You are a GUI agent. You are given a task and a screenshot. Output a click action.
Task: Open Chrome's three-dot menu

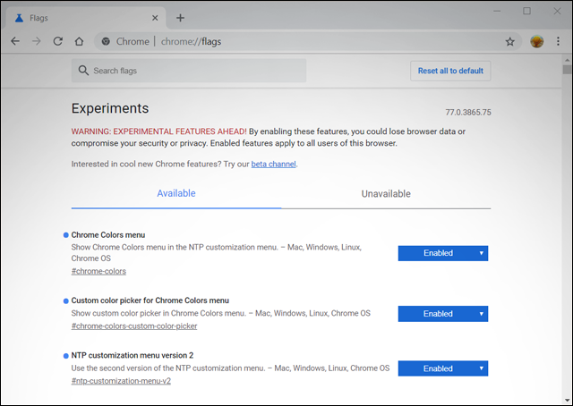[x=558, y=41]
